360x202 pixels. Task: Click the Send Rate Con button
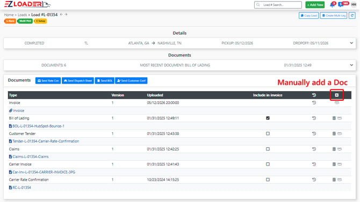click(48, 80)
